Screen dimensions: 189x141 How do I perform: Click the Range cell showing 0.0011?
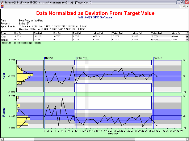[x=63, y=40]
